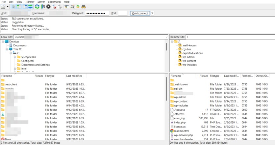275x145 pixels.
Task: Click the Quickconnect button
Action: [140, 13]
